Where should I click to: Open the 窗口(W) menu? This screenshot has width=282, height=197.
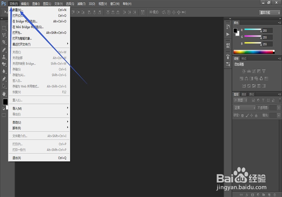(115, 4)
